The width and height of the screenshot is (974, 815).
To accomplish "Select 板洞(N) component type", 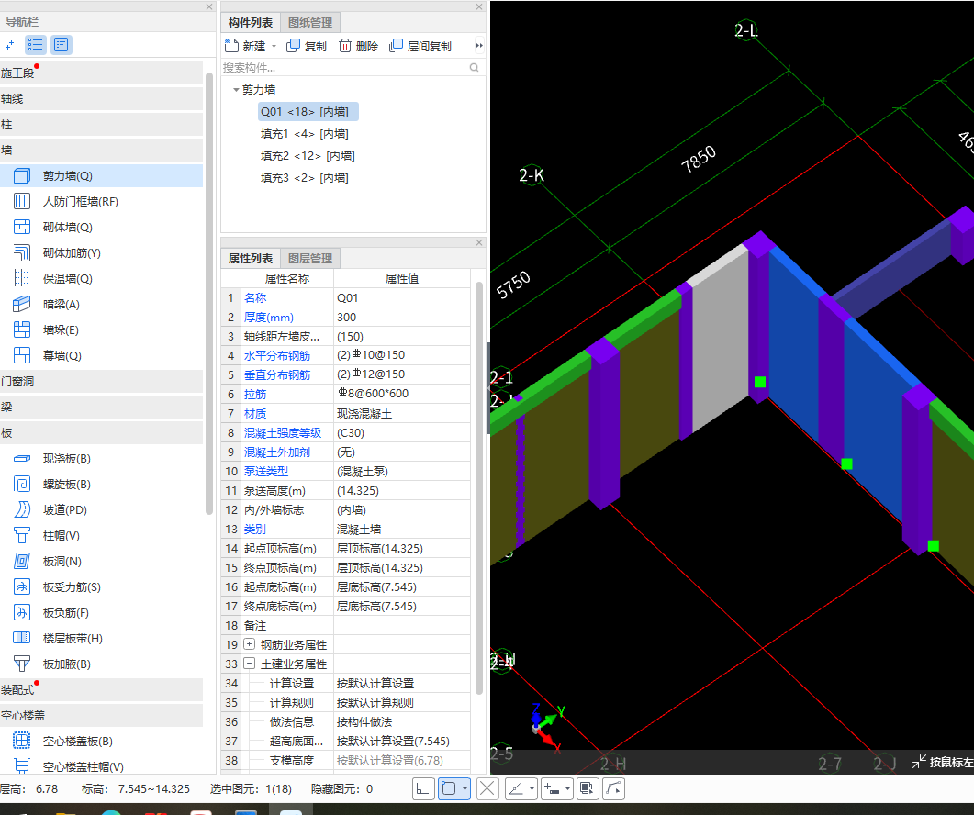I will 62,561.
